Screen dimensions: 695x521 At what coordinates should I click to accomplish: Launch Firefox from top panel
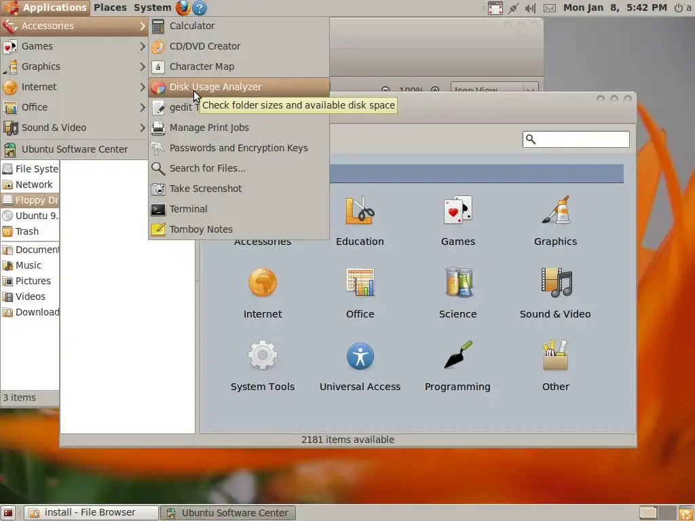click(183, 7)
